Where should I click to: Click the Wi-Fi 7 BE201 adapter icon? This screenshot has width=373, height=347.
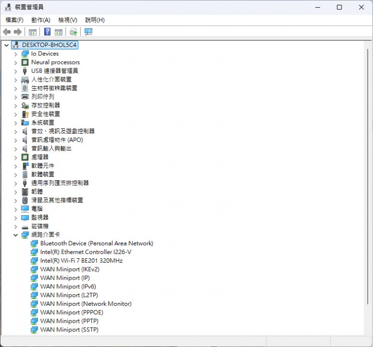click(x=34, y=261)
